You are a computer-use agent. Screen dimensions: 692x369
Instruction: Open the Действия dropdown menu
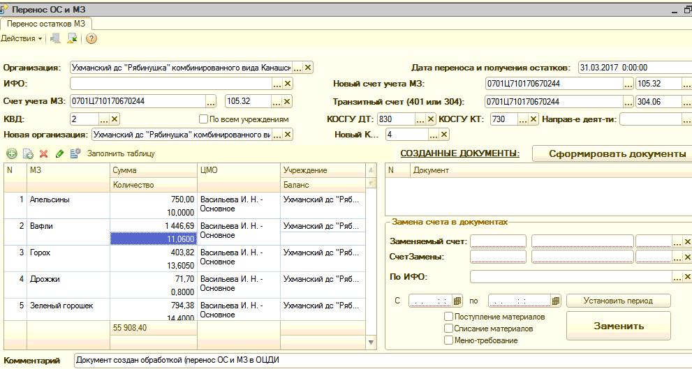(x=21, y=39)
